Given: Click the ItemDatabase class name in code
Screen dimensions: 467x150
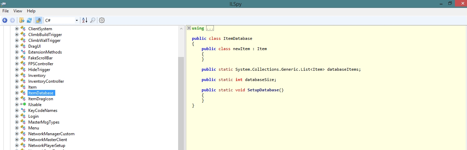Looking at the screenshot, I should point(238,38).
